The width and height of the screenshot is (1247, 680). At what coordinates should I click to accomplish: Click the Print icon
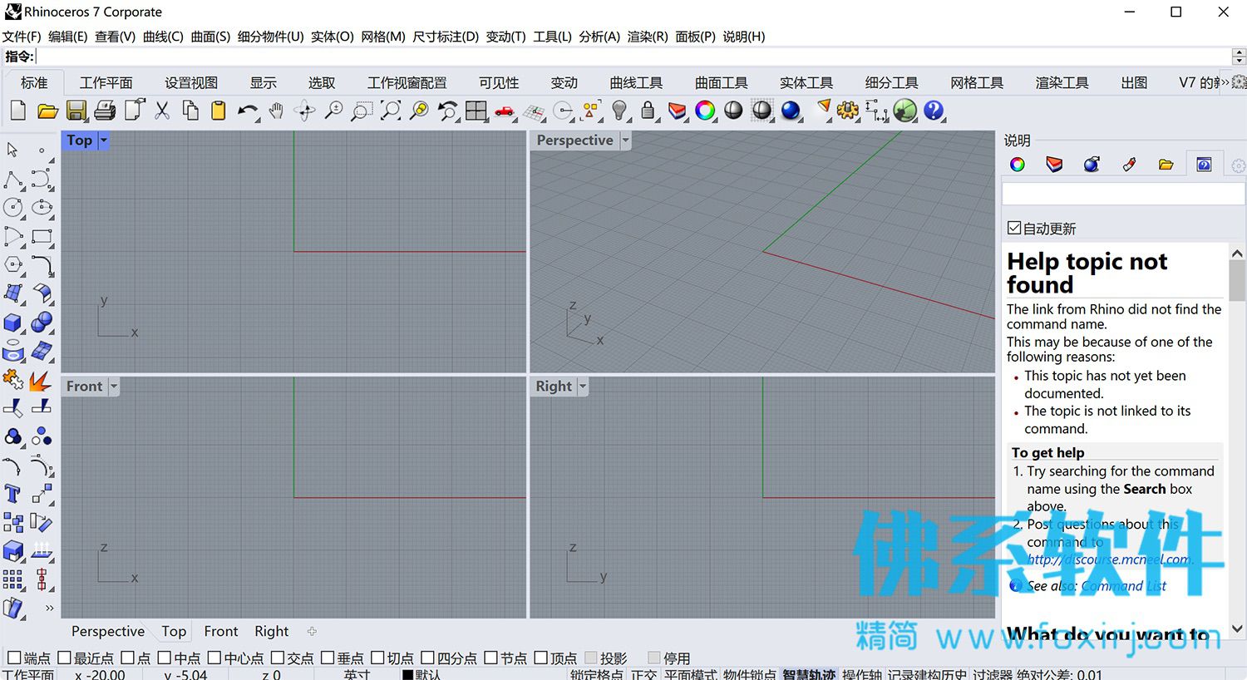105,111
